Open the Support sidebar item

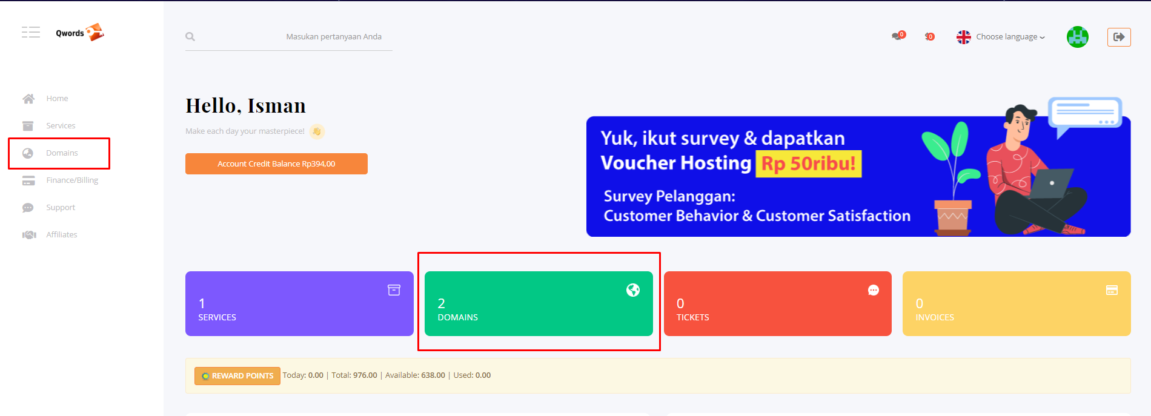tap(61, 208)
